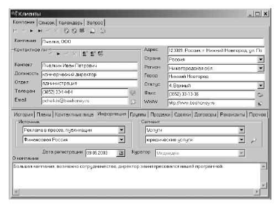Click the round icon right after main toolbar's X
279x205 pixels.
(x=66, y=31)
